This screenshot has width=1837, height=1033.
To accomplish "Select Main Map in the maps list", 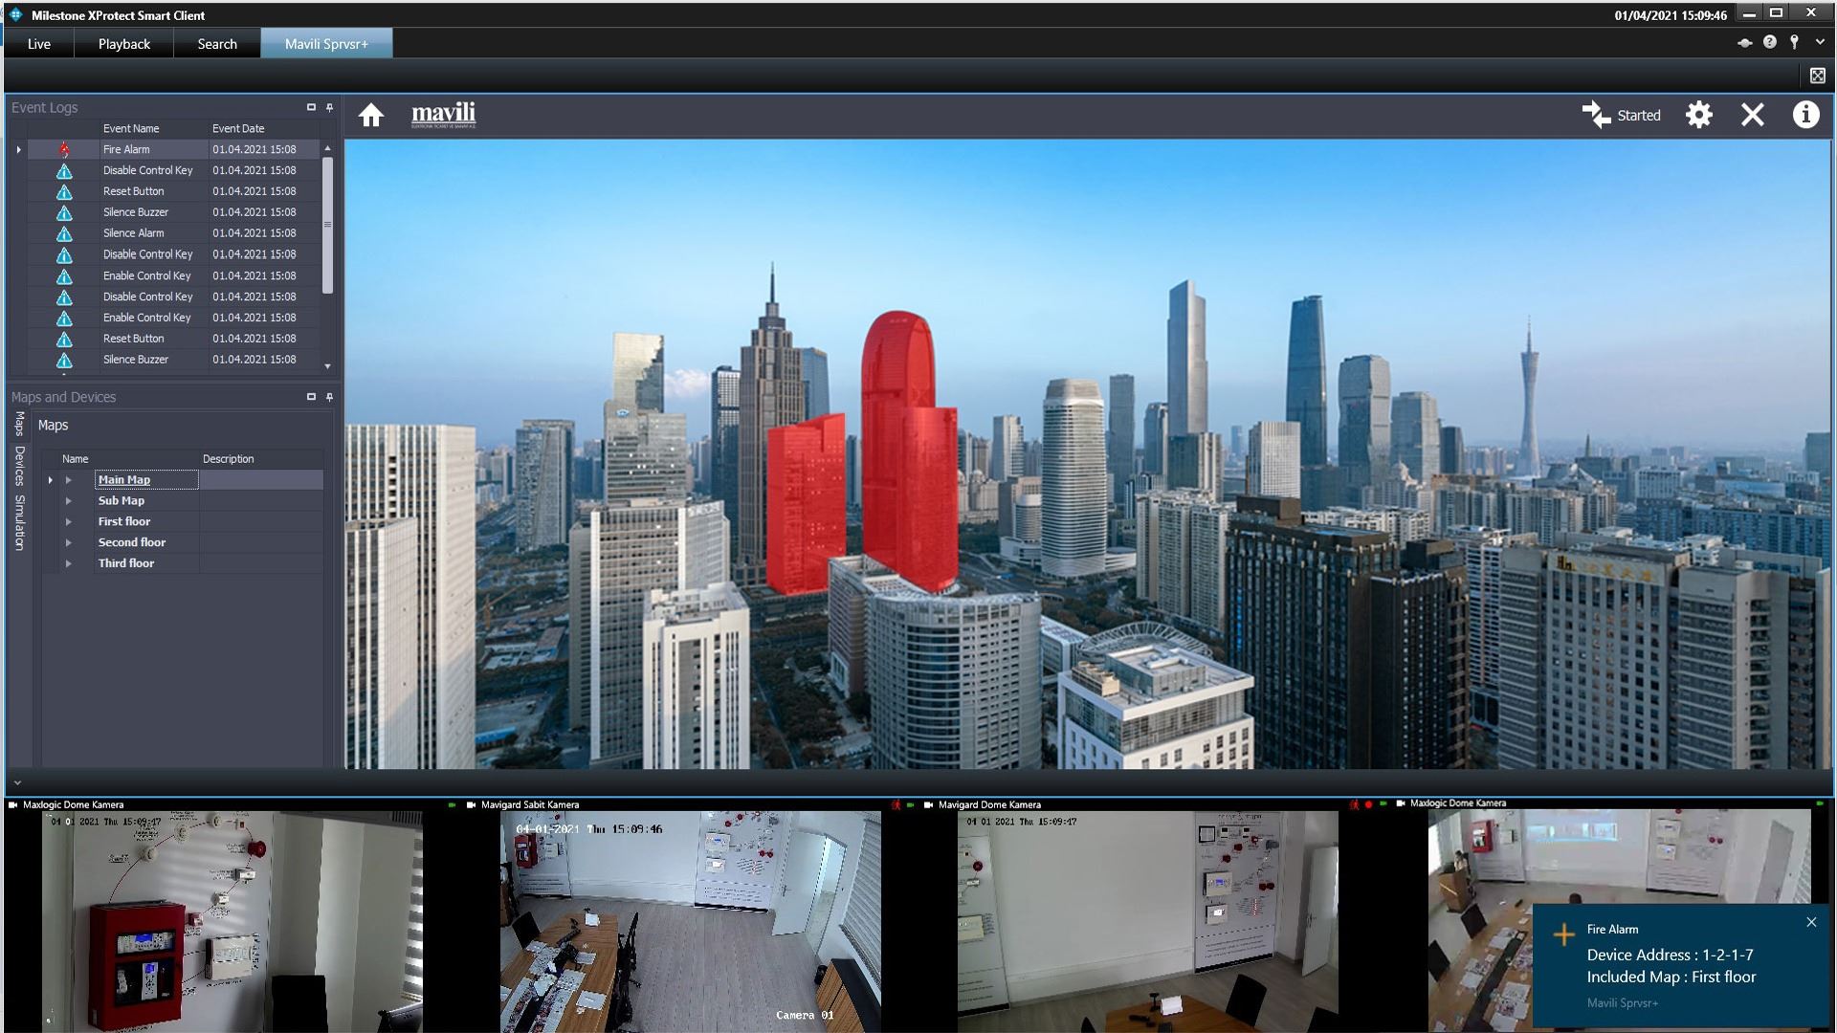I will pyautogui.click(x=124, y=480).
